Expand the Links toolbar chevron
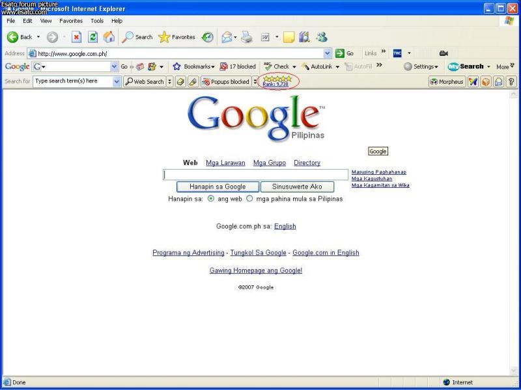The image size is (521, 390). [x=384, y=51]
